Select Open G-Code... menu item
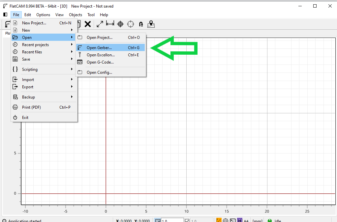Image resolution: width=337 pixels, height=222 pixels. point(111,62)
